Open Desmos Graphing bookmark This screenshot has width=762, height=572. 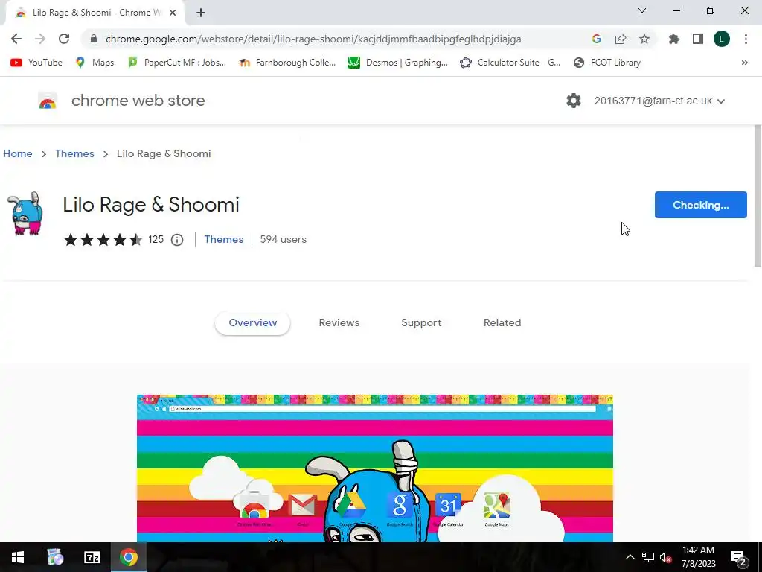398,63
